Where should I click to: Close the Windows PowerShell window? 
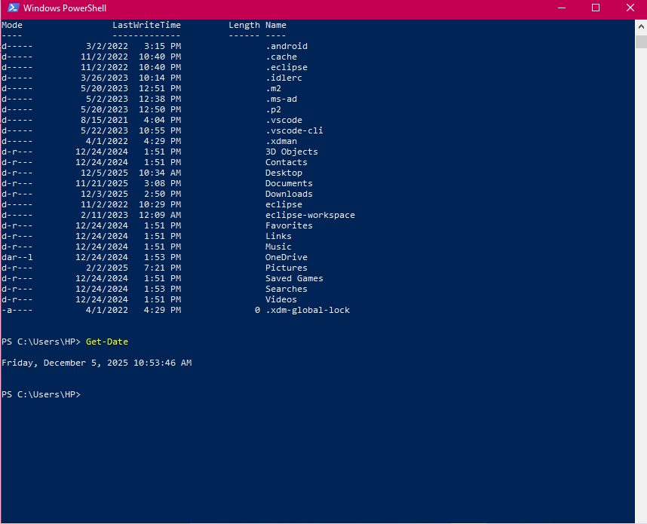pos(630,8)
